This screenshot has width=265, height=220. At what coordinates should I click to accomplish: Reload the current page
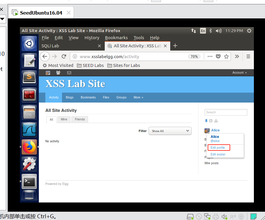[64, 56]
